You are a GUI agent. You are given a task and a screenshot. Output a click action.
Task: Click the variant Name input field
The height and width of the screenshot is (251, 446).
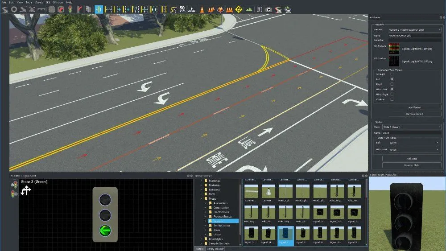tap(414, 36)
